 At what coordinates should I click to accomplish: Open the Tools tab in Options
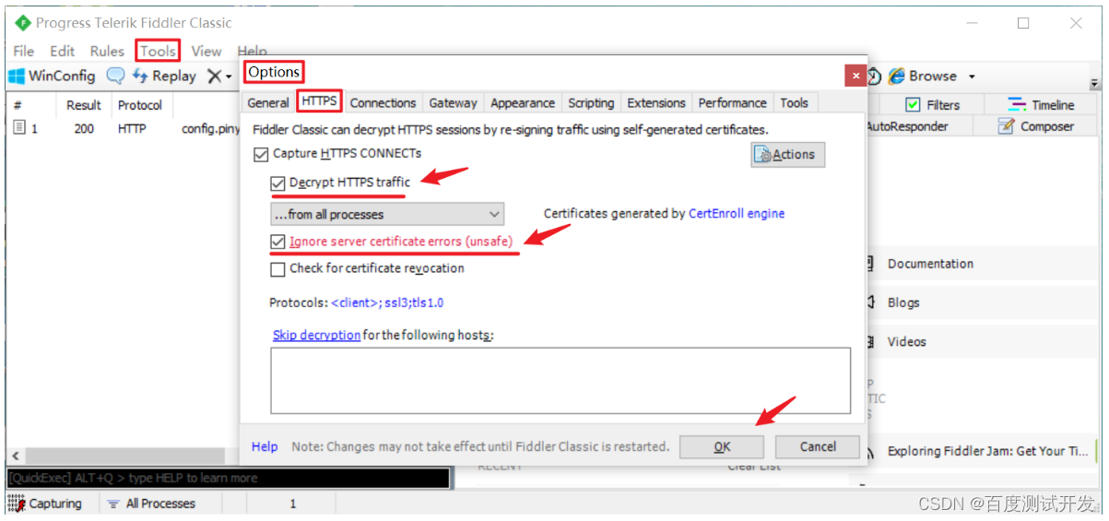click(x=794, y=102)
